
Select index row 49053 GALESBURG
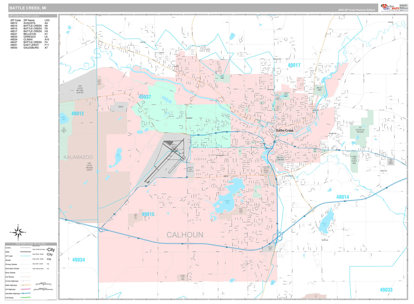pos(30,48)
